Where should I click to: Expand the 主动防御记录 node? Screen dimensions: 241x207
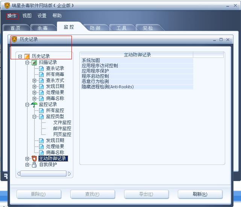pos(27,159)
